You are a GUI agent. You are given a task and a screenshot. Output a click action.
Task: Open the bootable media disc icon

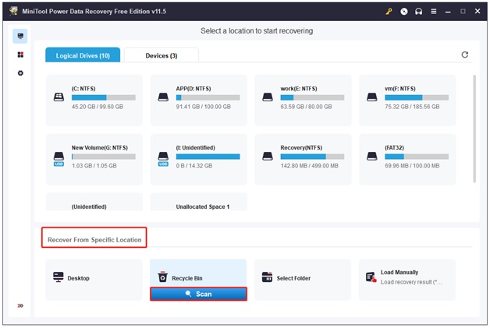[404, 12]
